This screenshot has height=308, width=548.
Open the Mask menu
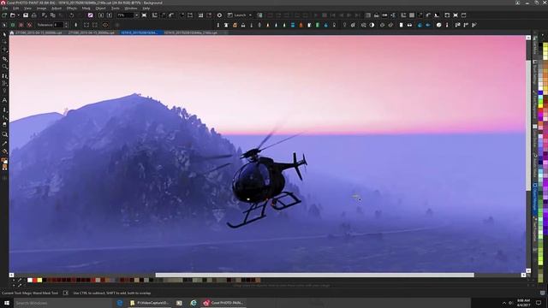click(x=86, y=8)
